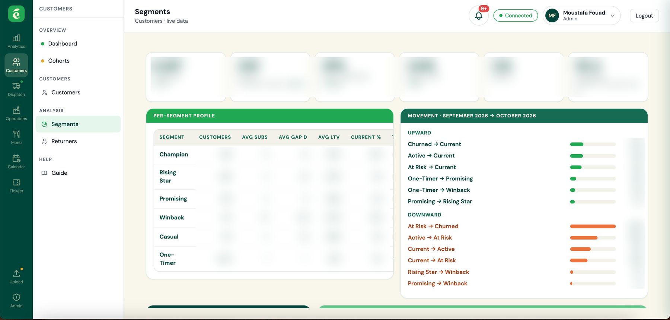
Task: Click the AVG GAP D column header
Action: (293, 137)
